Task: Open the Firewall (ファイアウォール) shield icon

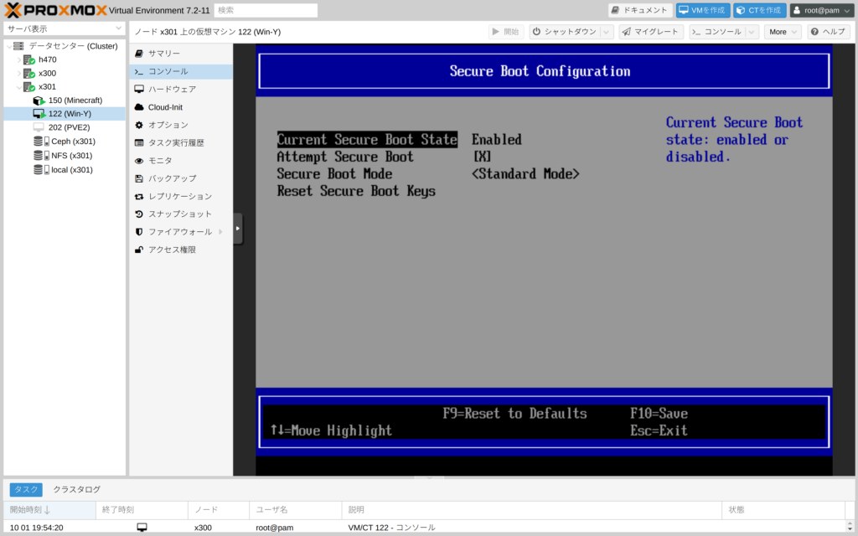Action: [139, 232]
